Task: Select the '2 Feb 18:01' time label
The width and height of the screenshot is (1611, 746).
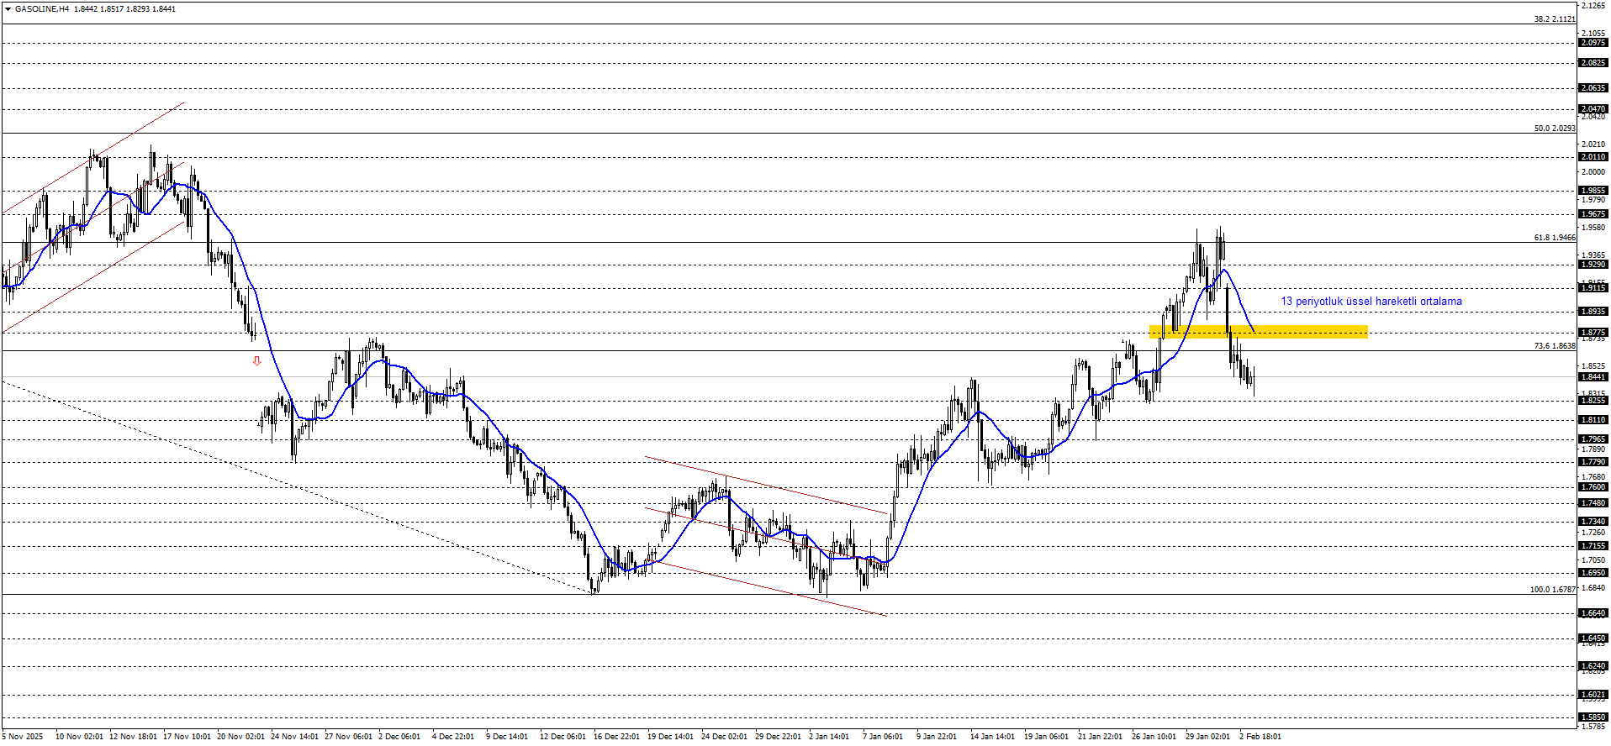Action: pyautogui.click(x=1260, y=737)
